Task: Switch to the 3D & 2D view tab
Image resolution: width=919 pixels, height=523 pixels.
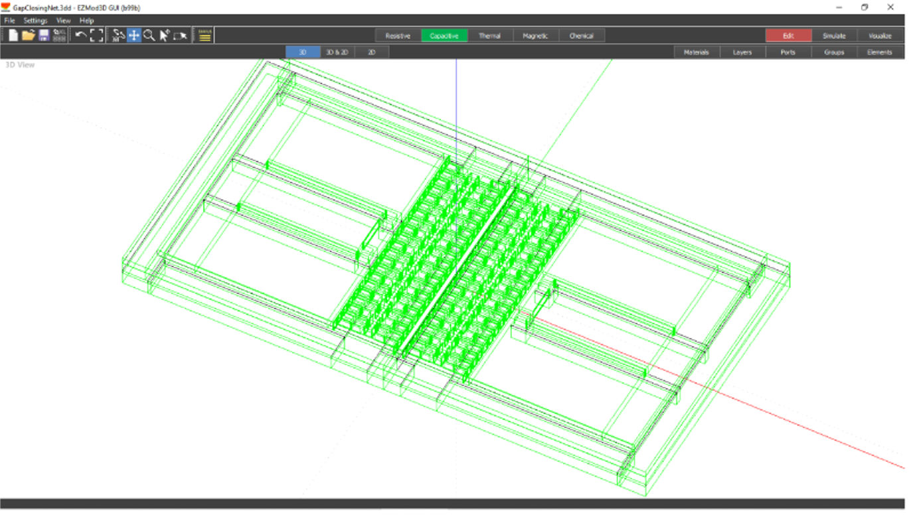Action: tap(337, 51)
